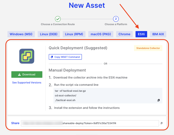Copy the shareable deploy link
This screenshot has height=135, width=174.
[161, 123]
